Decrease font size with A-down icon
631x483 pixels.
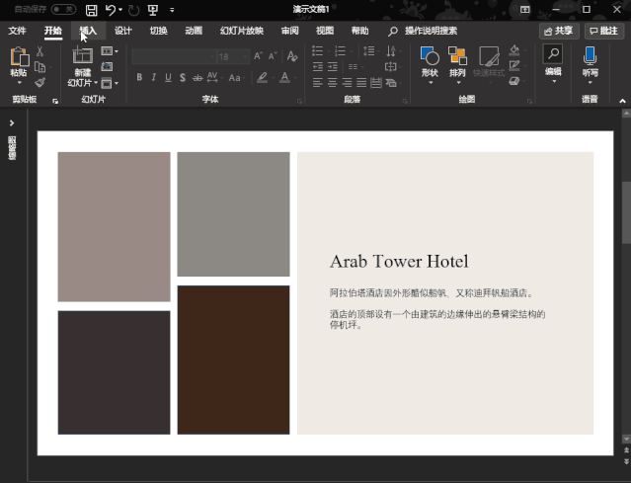273,56
